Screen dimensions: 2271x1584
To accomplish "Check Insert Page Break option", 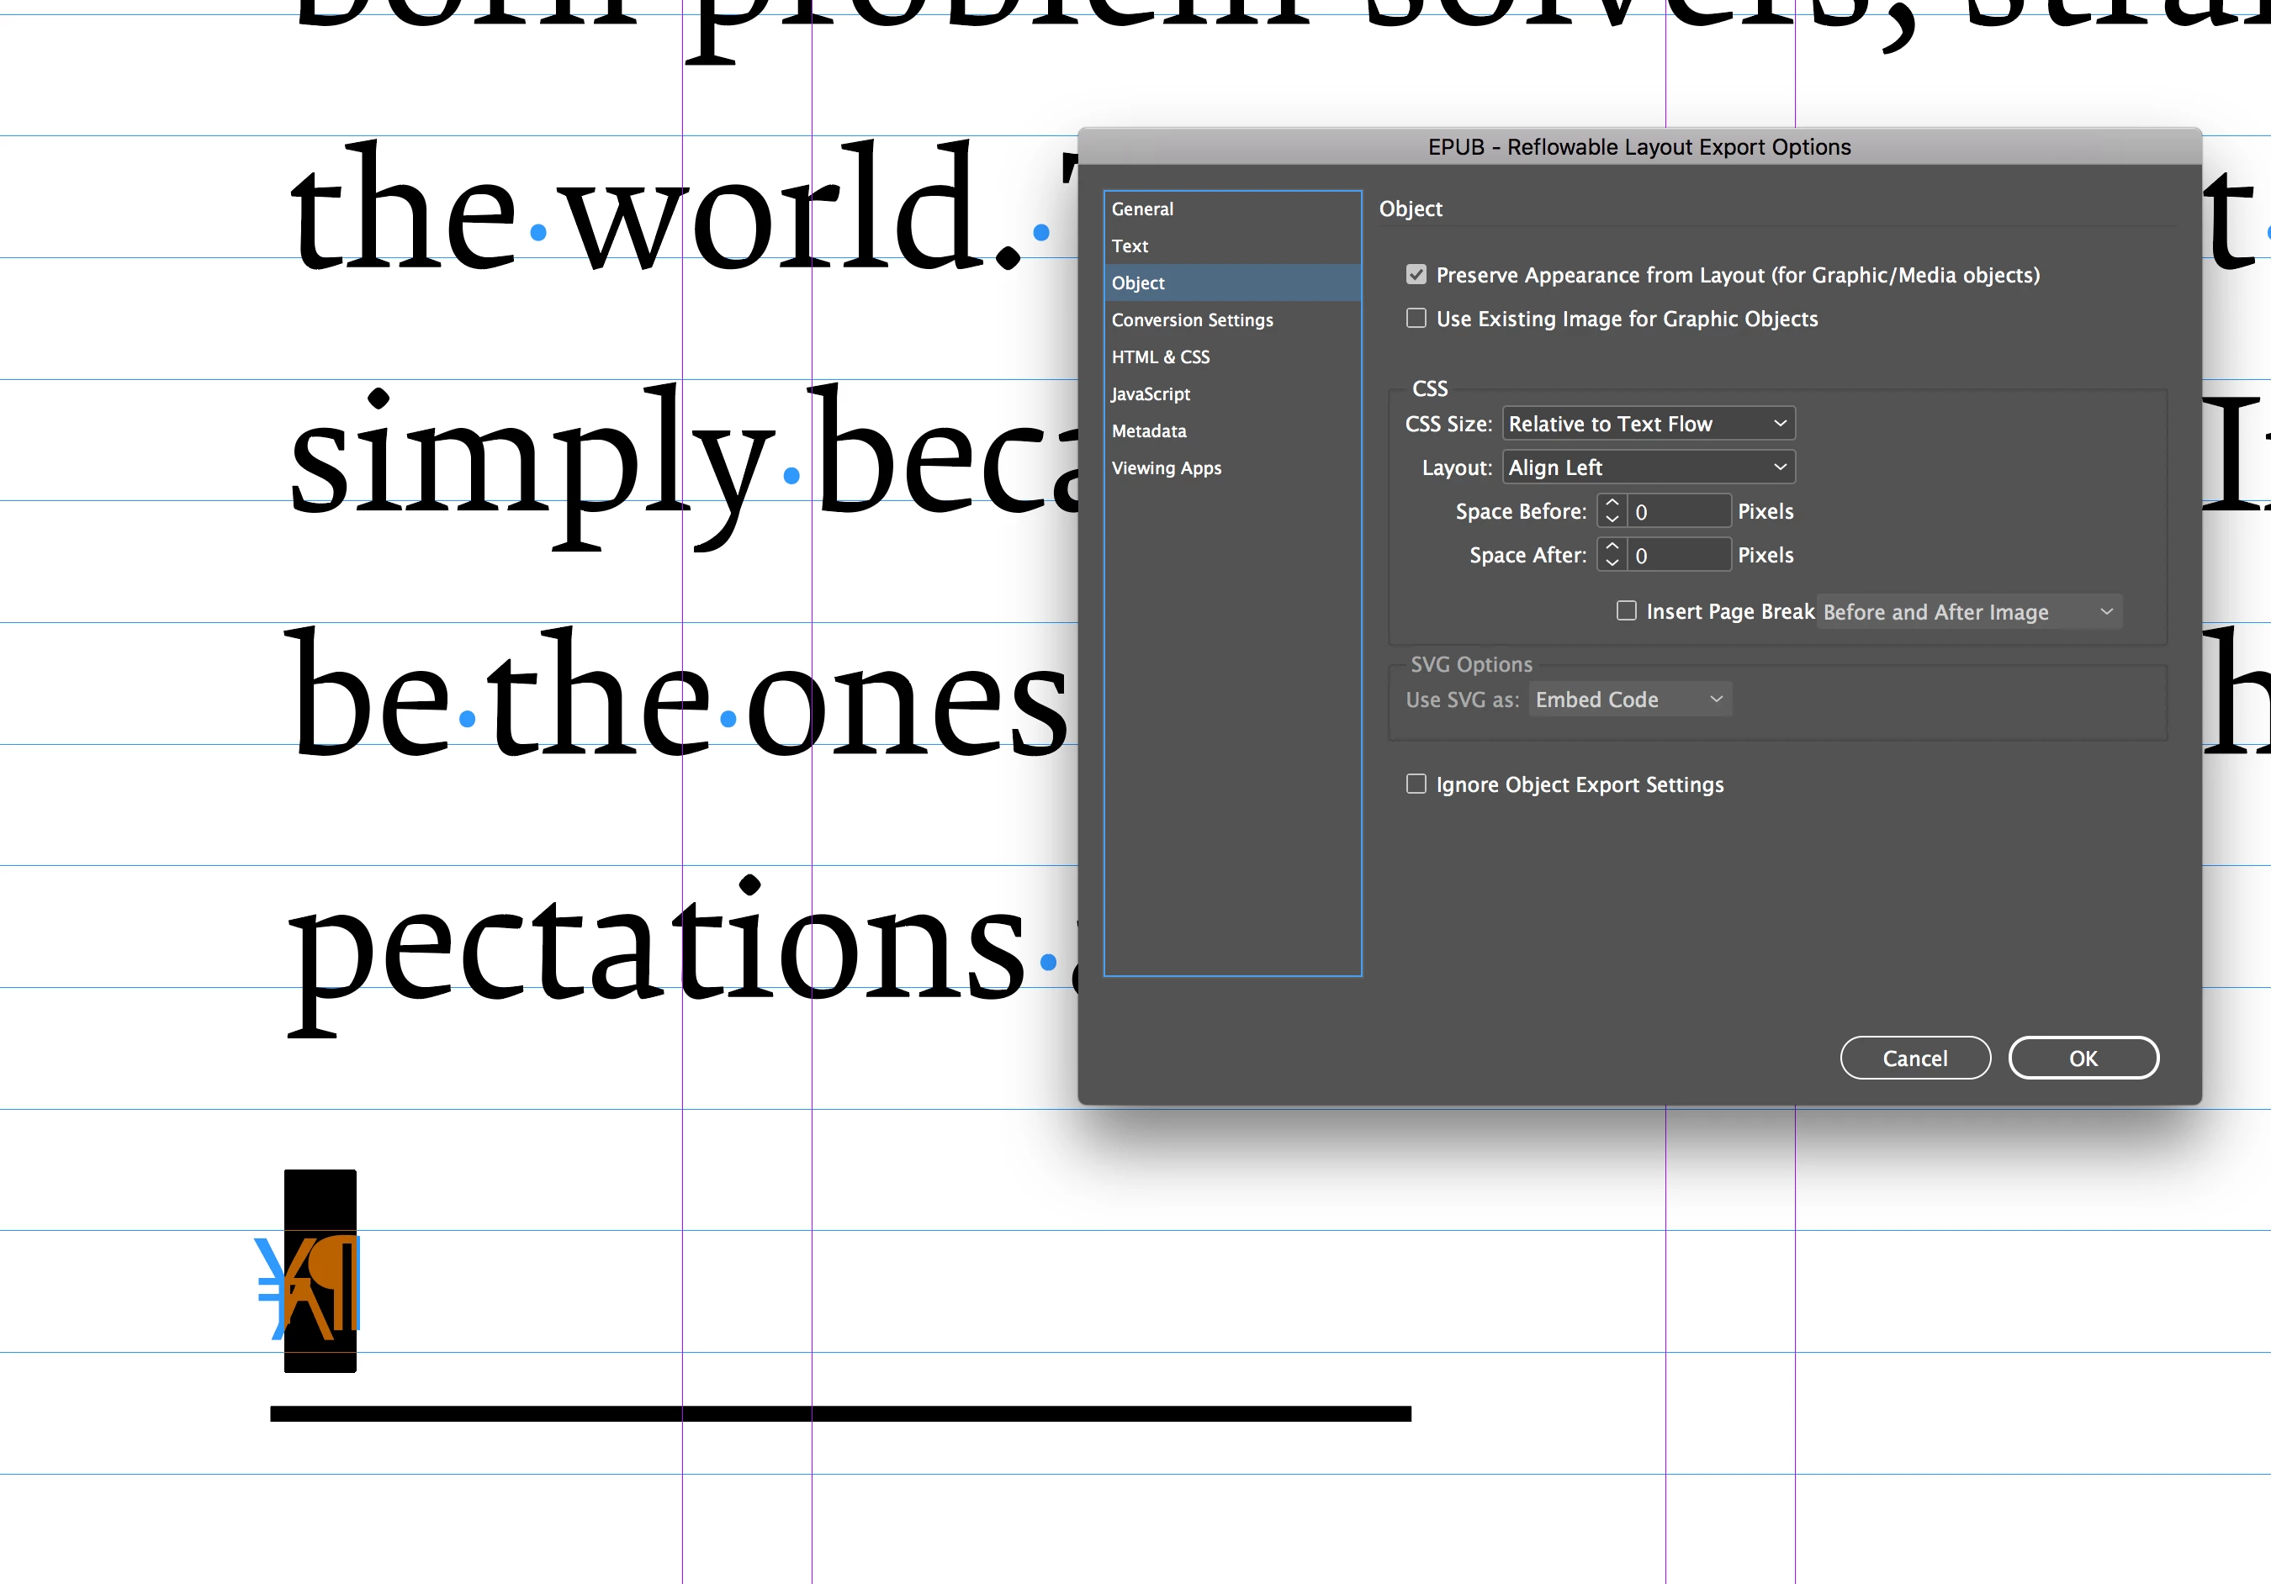I will [1625, 611].
